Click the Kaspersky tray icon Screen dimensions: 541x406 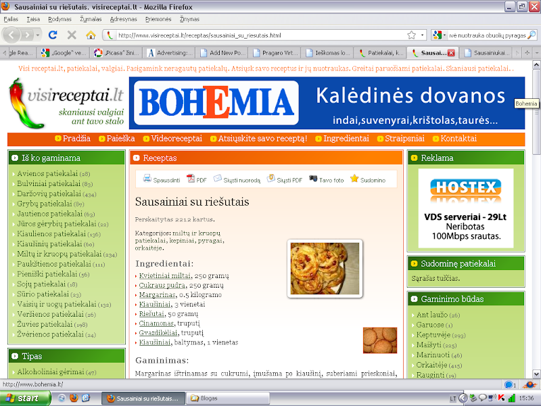point(501,398)
